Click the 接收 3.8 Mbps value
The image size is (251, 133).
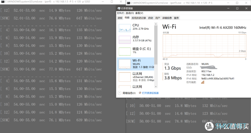click(x=173, y=78)
